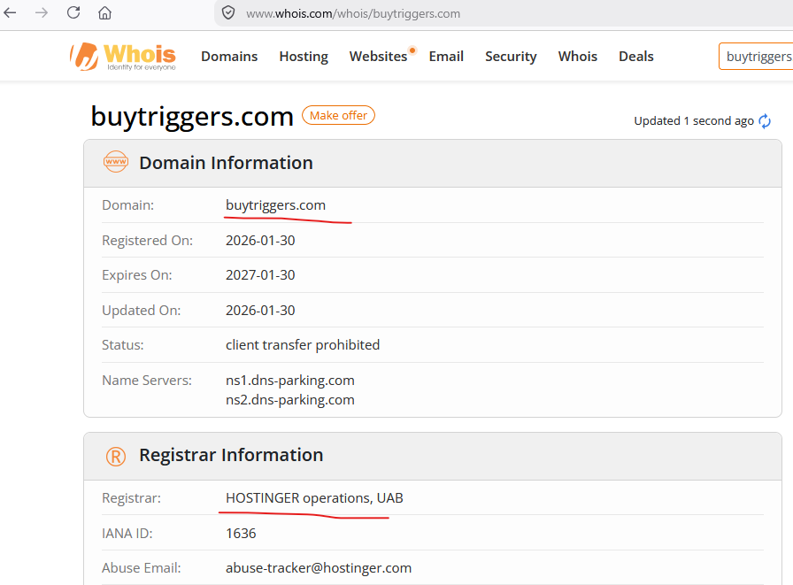
Task: Click the browser forward arrow
Action: [42, 12]
